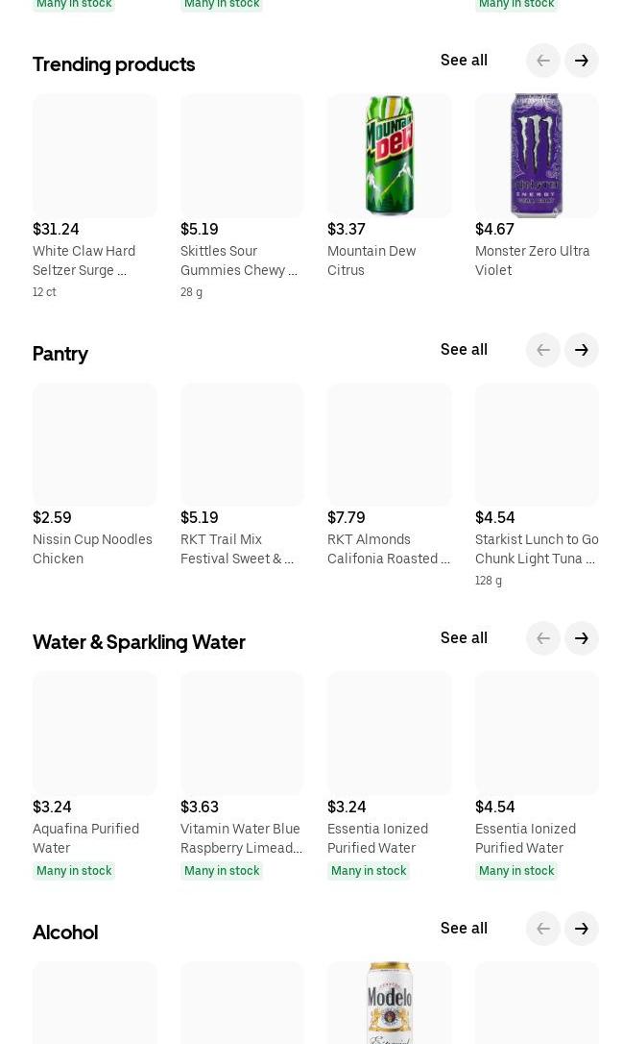
Task: Select the Mountain Dew Citrus can image
Action: tap(389, 155)
